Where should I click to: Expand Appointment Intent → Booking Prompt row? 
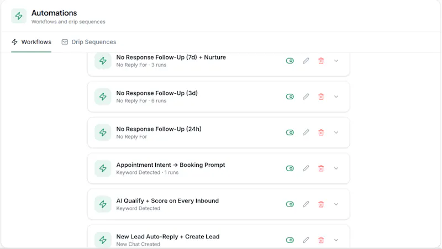click(336, 168)
